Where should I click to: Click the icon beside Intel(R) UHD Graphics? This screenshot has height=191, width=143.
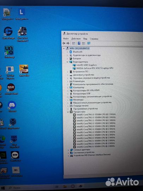74,65
